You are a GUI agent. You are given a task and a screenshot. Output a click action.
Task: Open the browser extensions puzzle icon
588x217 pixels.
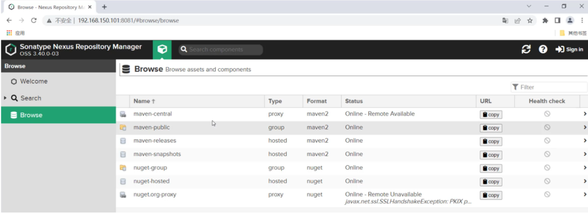(545, 21)
